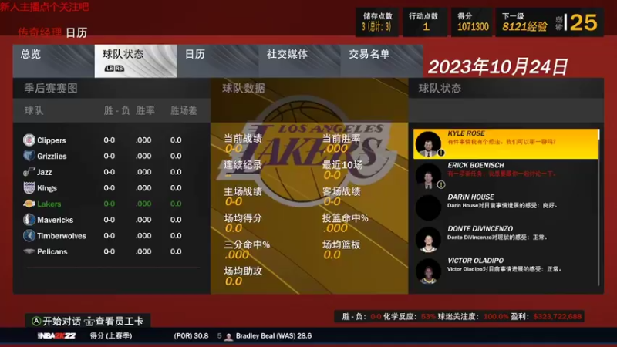
Task: Click the A button icon for 开始对话
Action: (x=36, y=321)
